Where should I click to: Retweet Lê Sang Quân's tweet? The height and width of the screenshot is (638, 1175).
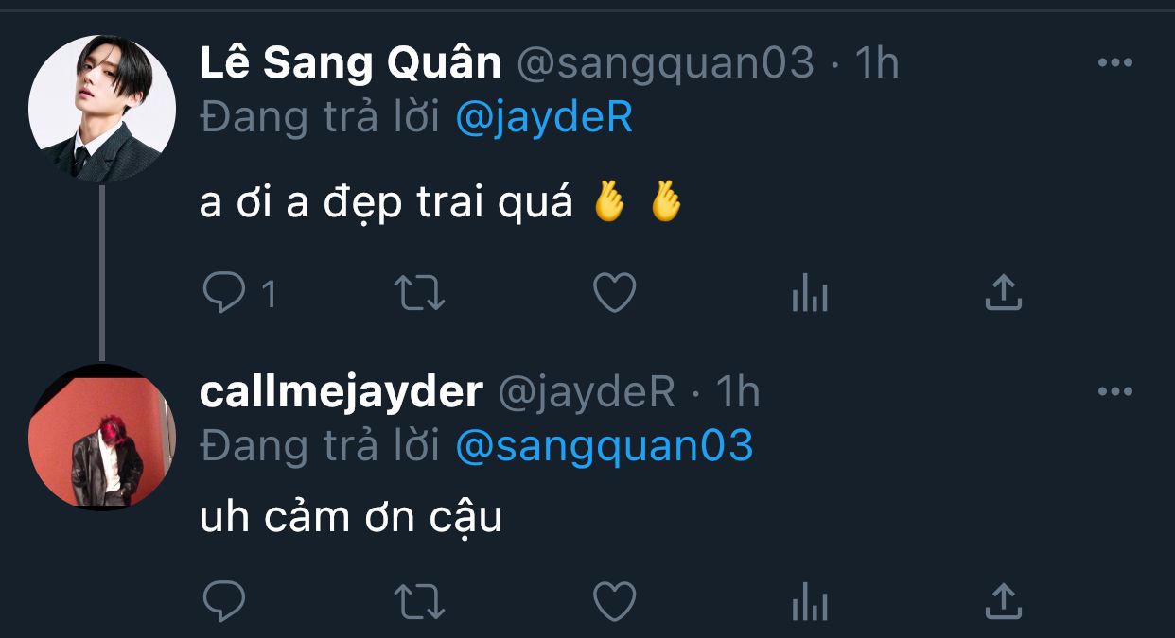click(418, 294)
